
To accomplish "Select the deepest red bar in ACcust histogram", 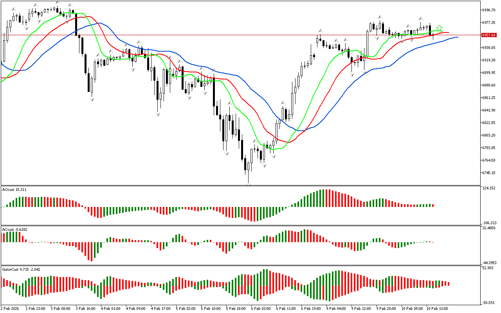I will (x=91, y=252).
